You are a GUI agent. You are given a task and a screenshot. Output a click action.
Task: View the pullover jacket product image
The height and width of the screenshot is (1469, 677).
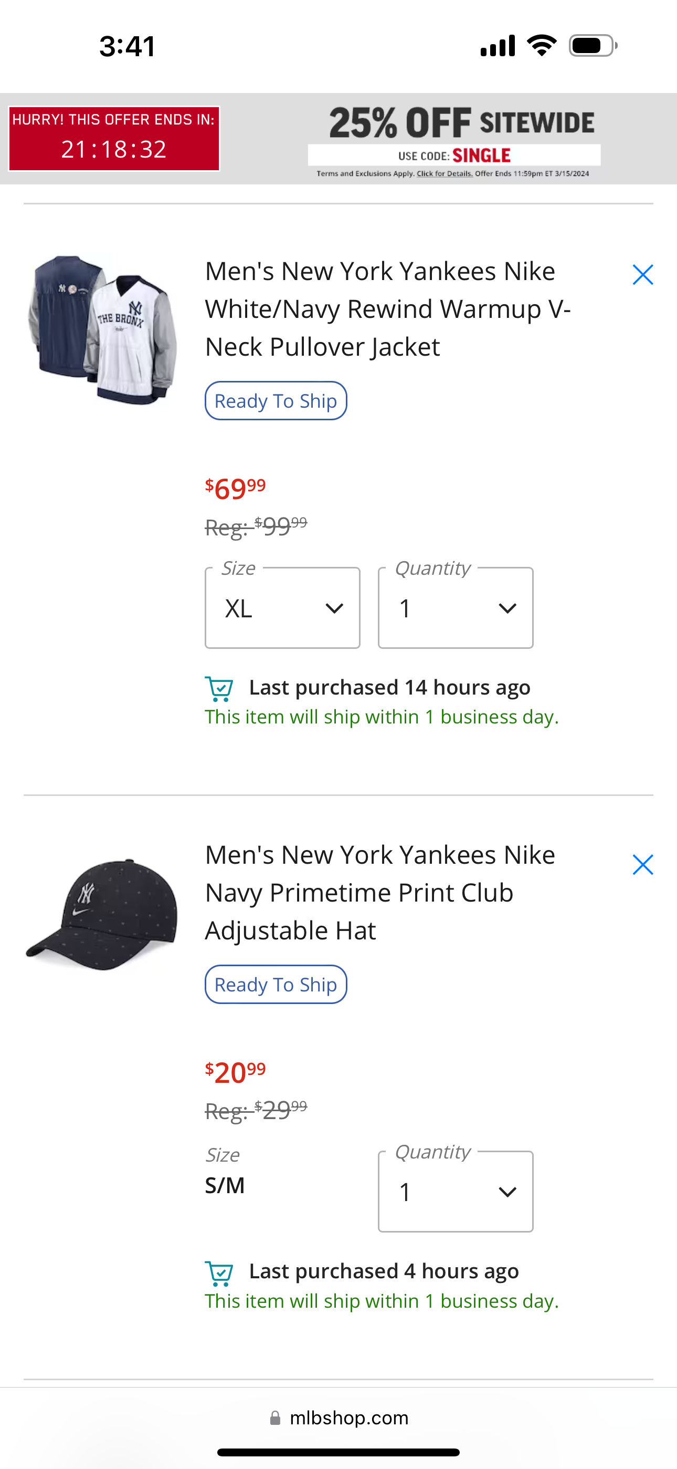[102, 329]
